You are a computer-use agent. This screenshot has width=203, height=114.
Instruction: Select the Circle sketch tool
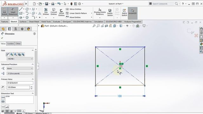27,9
